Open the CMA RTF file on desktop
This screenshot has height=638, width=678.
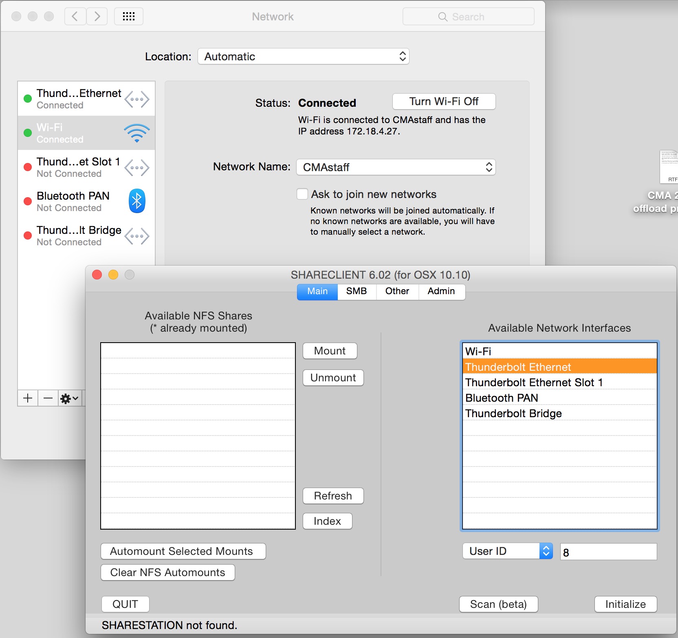668,167
